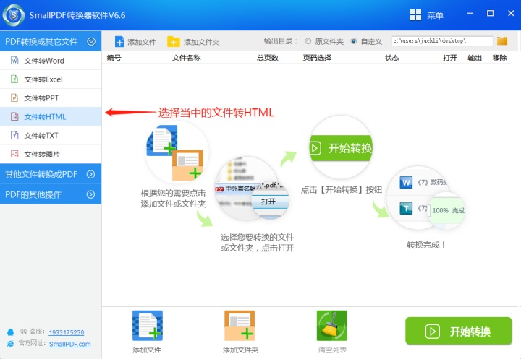Select the 文件转图片 menu item
The image size is (521, 359).
[x=51, y=155]
